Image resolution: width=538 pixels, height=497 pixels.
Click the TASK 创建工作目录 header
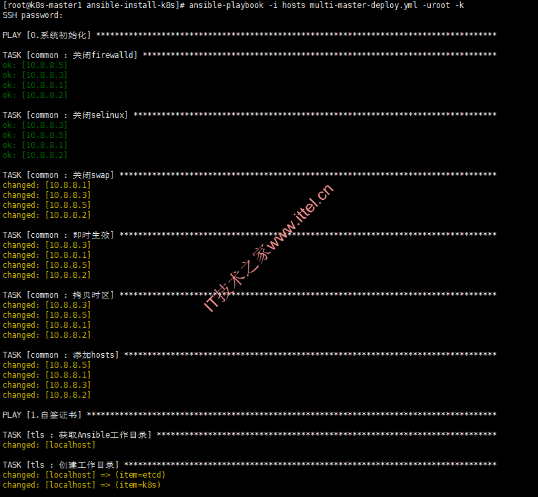250,465
